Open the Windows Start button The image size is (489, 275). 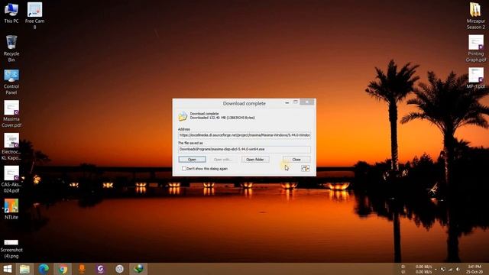point(7,269)
